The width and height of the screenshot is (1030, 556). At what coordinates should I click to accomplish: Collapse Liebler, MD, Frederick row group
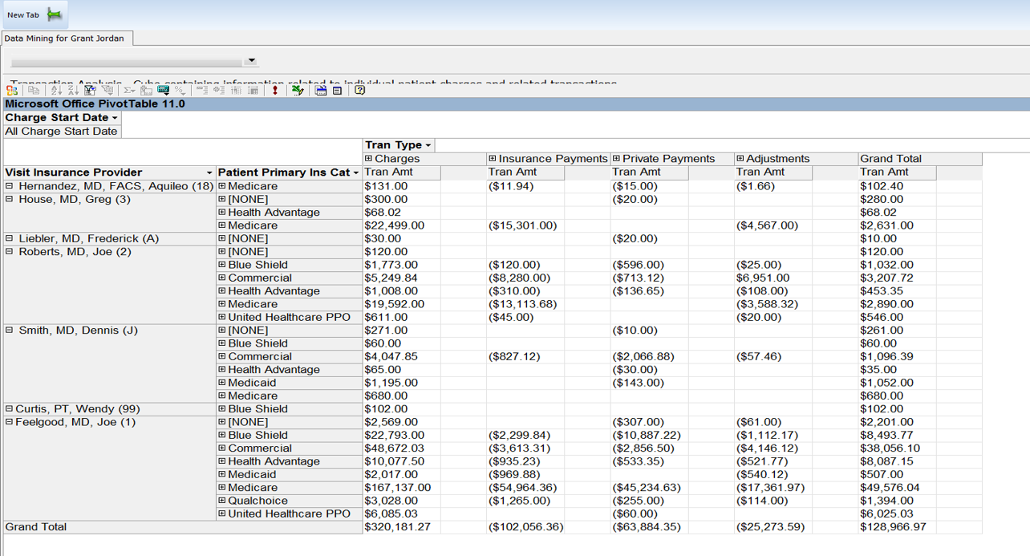[x=10, y=238]
